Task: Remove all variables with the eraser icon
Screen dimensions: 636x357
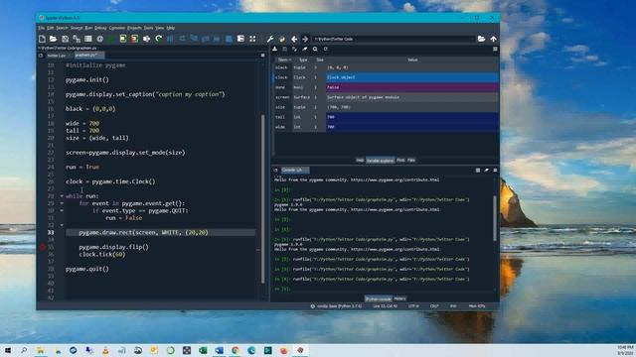Action: 305,49
